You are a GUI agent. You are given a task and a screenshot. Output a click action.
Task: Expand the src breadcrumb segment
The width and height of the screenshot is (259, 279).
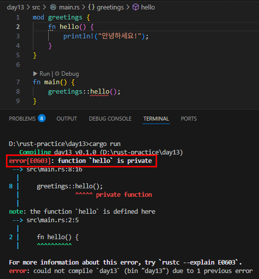pos(36,7)
